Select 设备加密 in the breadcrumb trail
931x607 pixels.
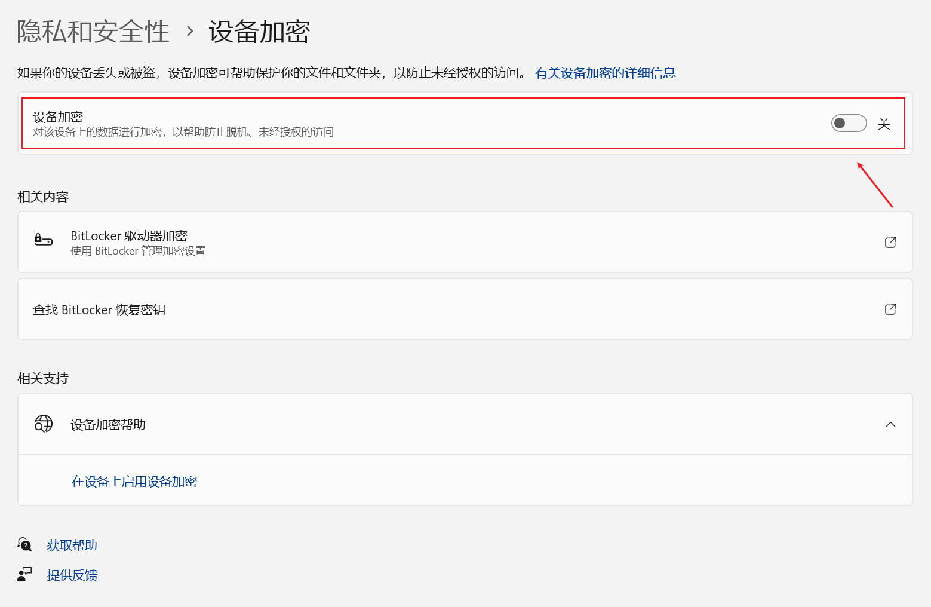[x=258, y=32]
